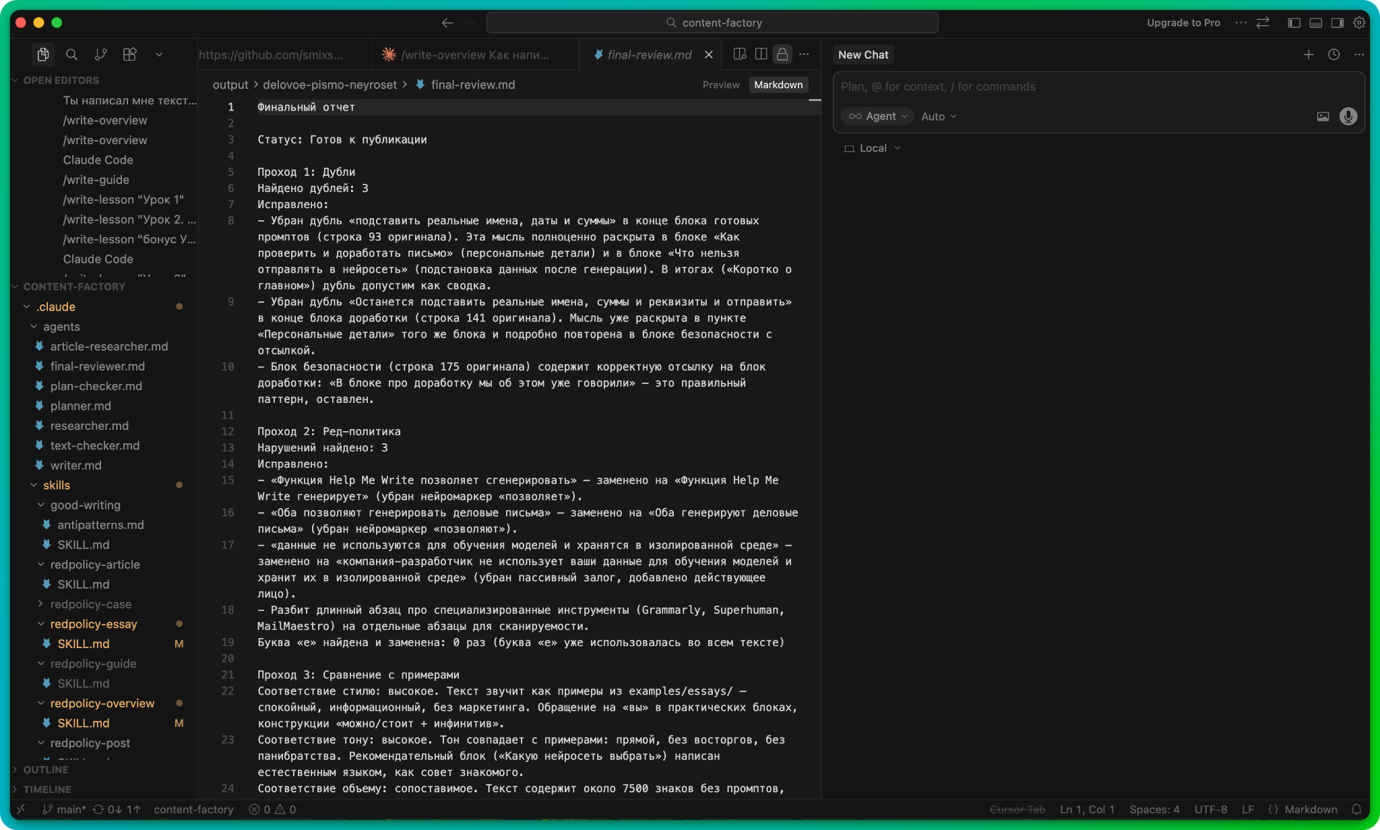
Task: Open the Auto model dropdown
Action: [x=939, y=117]
